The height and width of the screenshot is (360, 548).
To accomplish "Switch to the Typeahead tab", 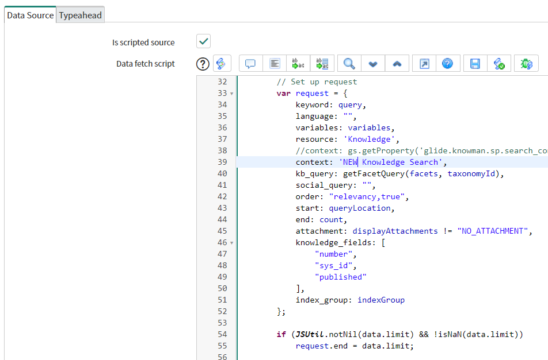I will tap(81, 16).
